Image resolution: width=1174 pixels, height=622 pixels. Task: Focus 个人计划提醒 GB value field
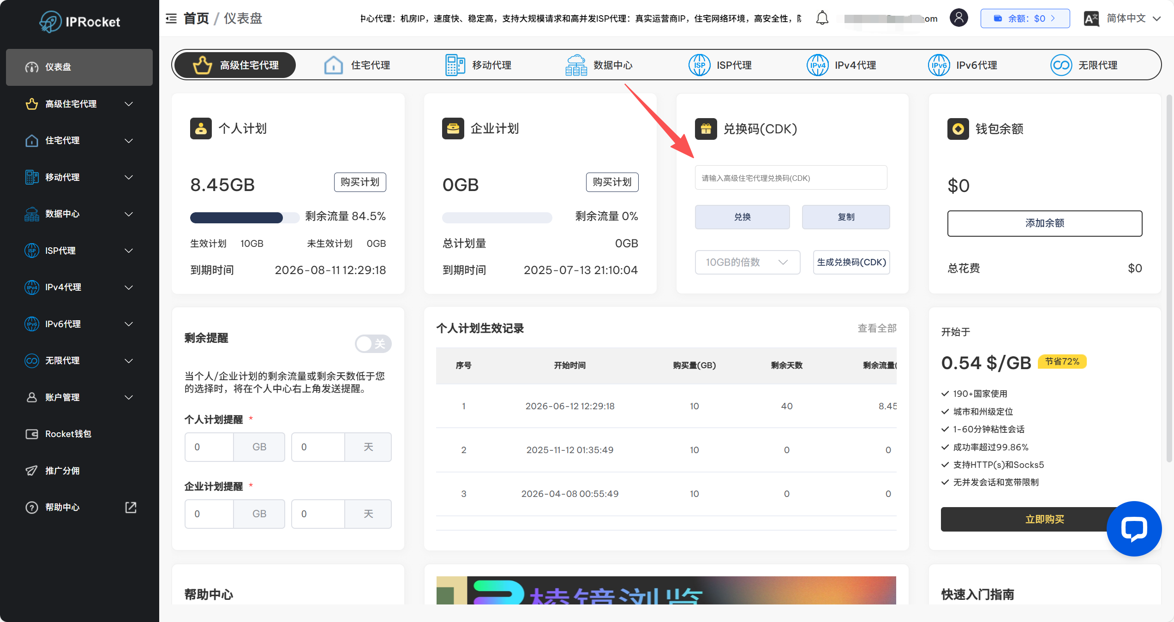[x=209, y=447]
